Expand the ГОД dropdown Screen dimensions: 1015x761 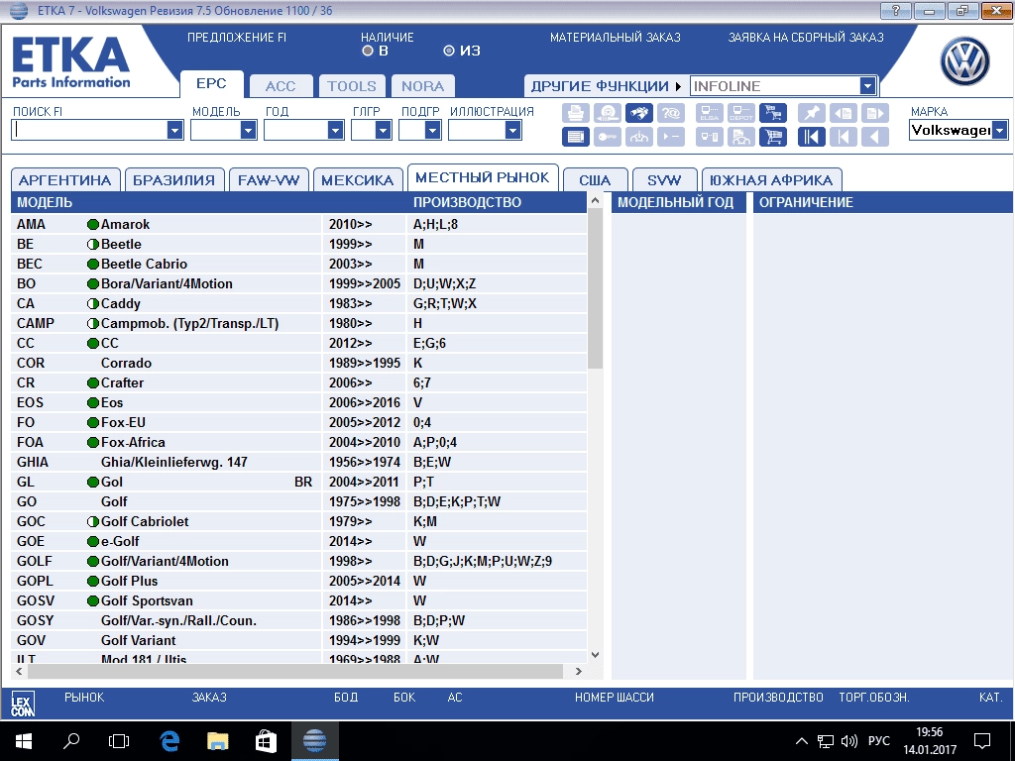click(x=335, y=131)
